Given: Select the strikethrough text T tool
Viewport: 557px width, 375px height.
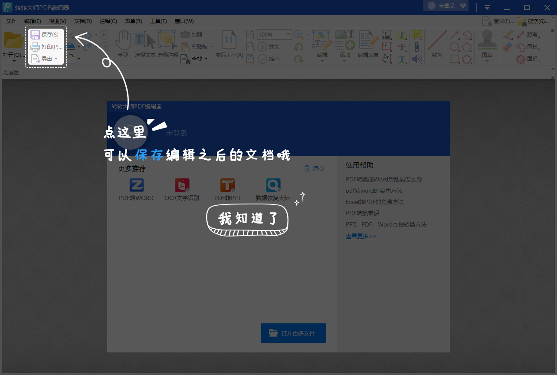Looking at the screenshot, I should pyautogui.click(x=402, y=46).
